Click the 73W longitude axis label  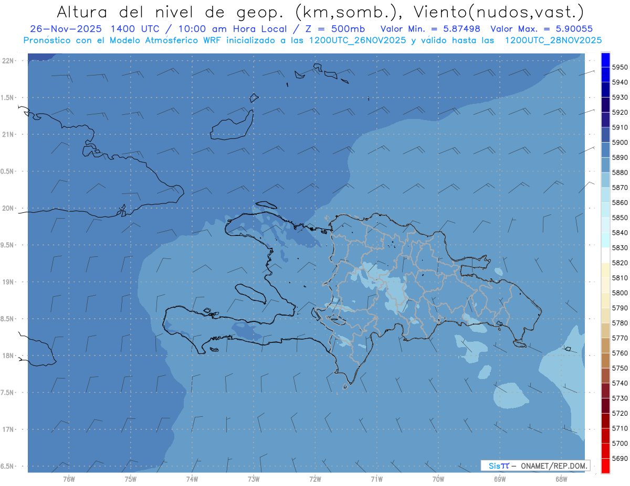254,479
